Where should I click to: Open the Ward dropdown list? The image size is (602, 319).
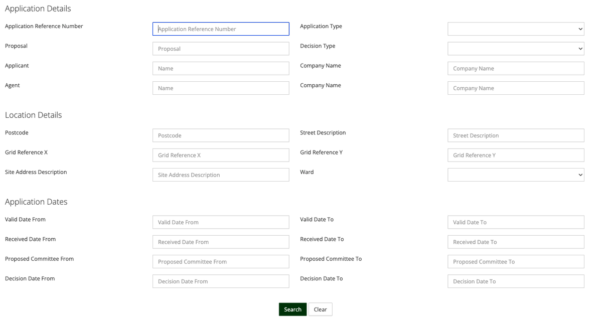[516, 175]
